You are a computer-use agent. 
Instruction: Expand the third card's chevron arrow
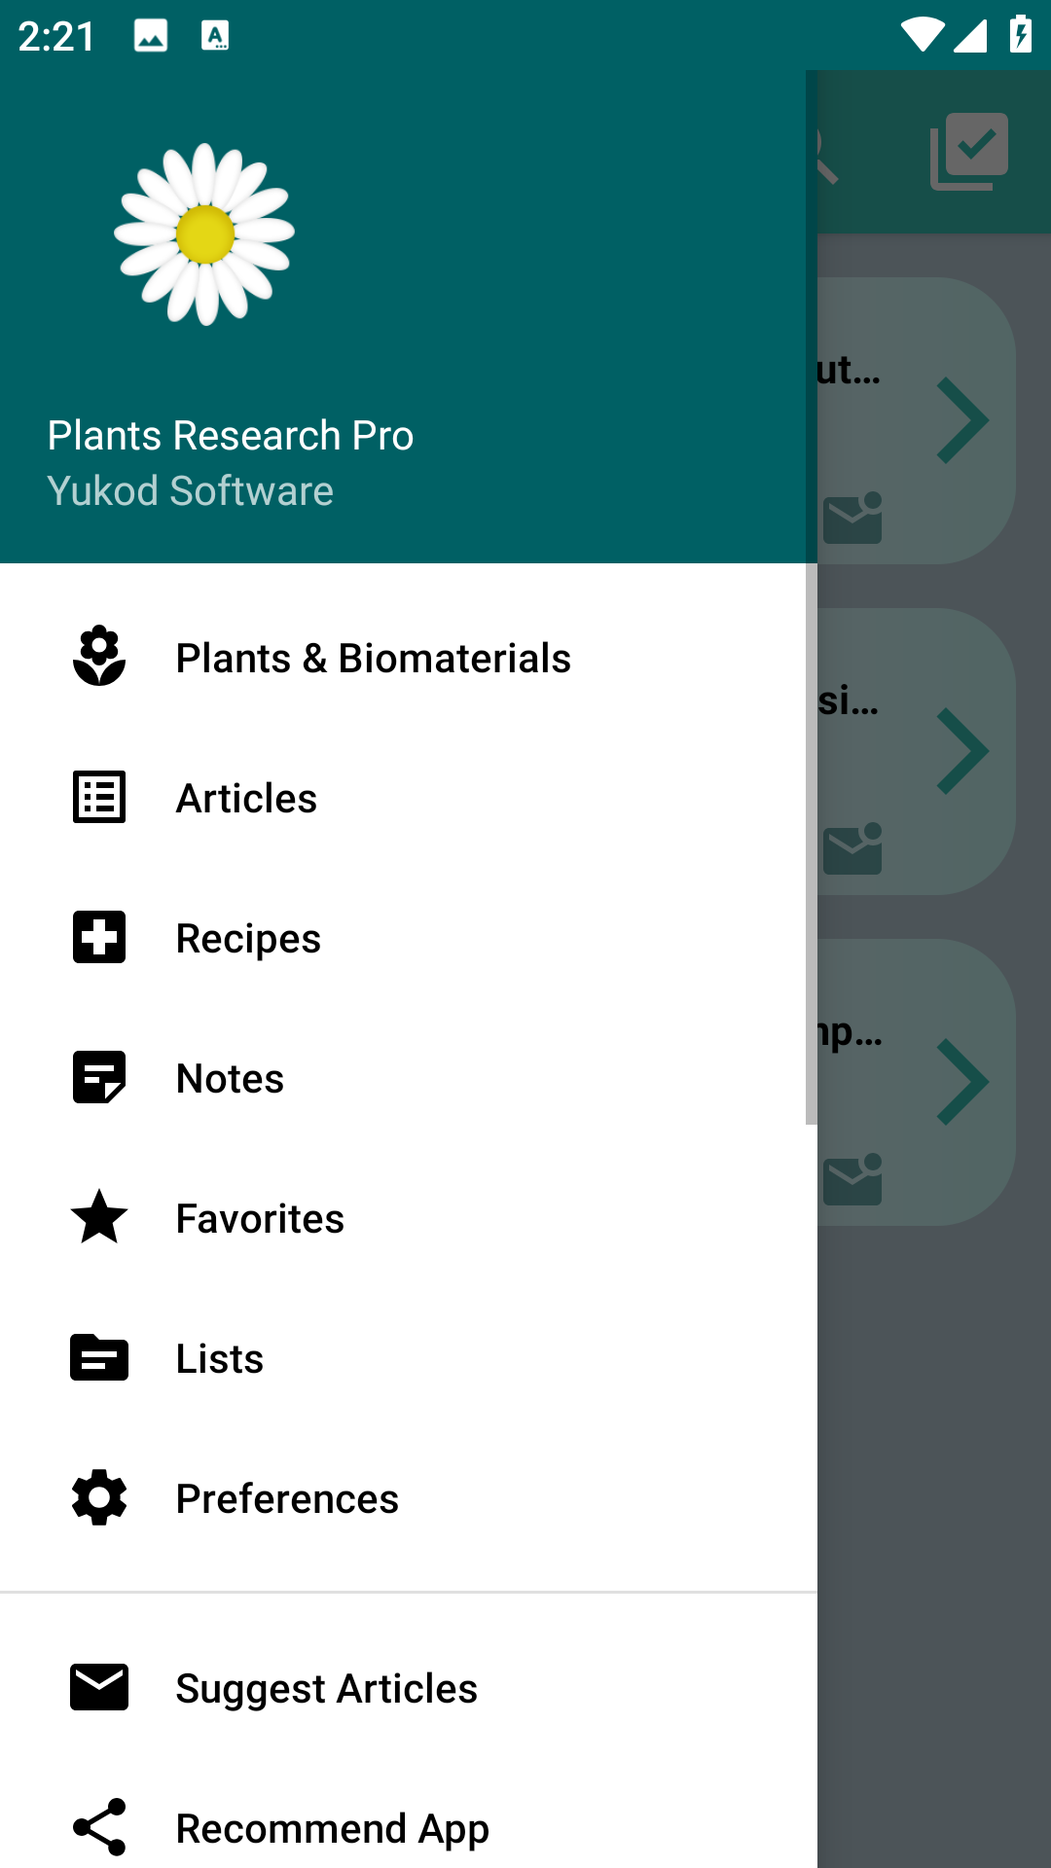click(962, 1082)
